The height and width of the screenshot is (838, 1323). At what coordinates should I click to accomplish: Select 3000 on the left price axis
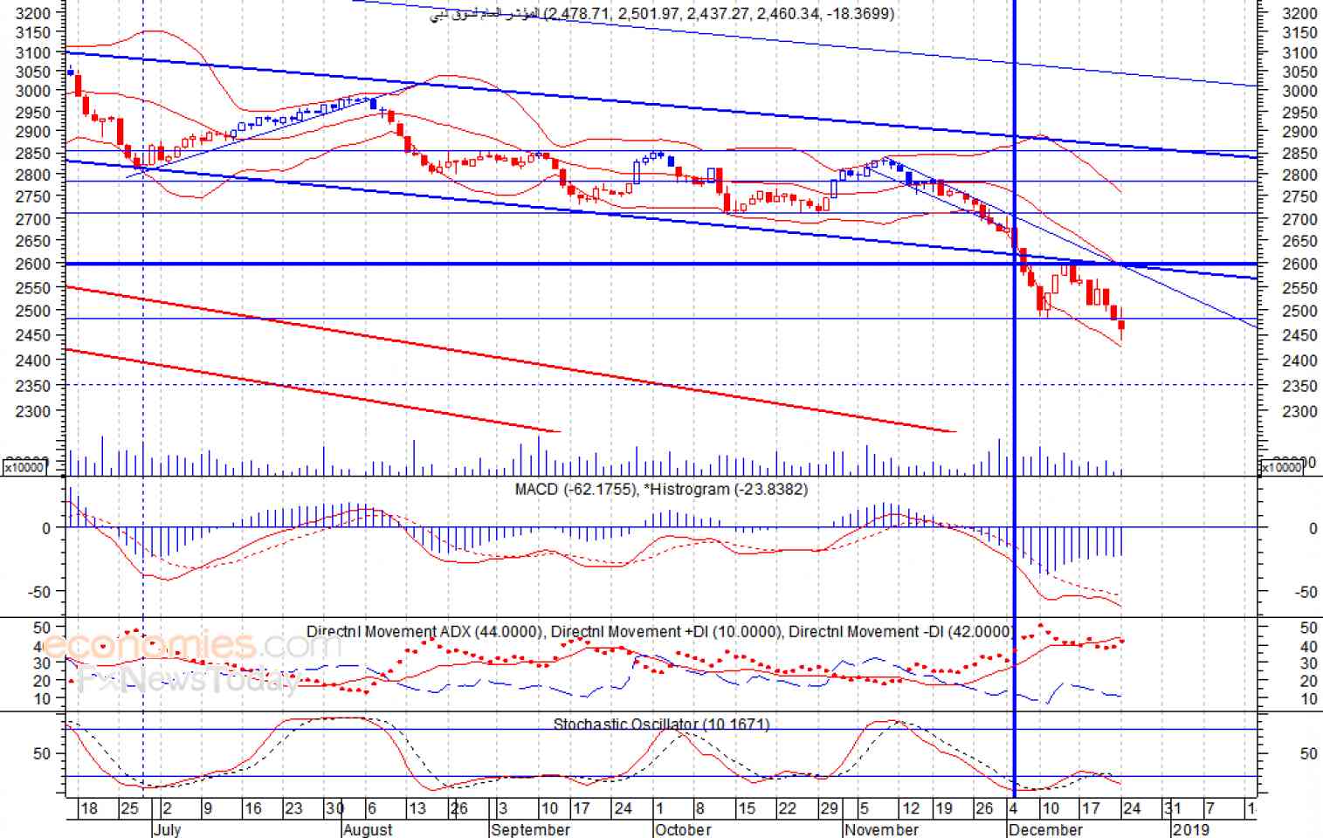tap(32, 92)
